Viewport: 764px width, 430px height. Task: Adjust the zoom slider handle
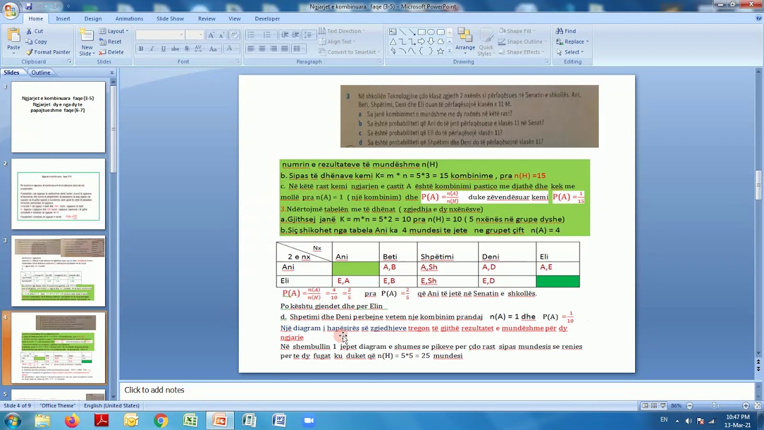(714, 406)
